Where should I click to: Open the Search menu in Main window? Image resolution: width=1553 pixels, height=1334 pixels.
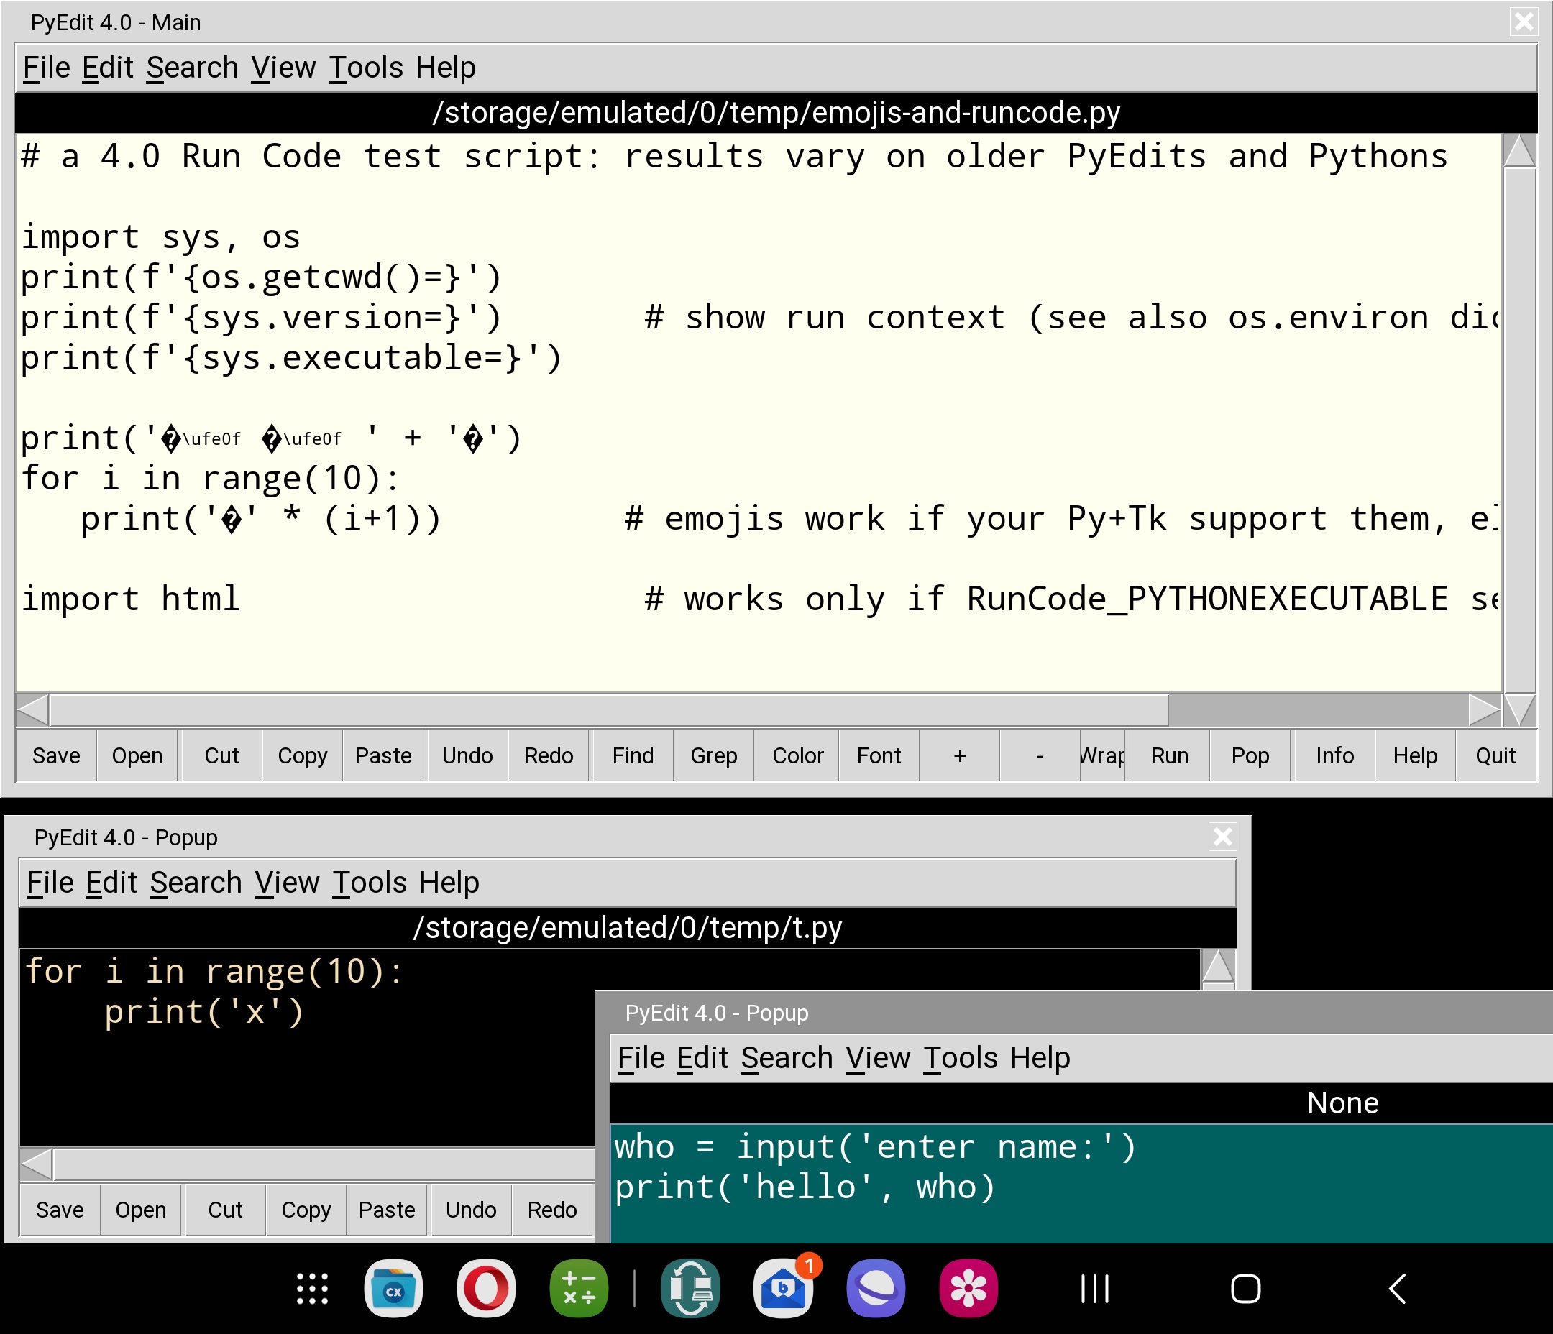pos(193,68)
